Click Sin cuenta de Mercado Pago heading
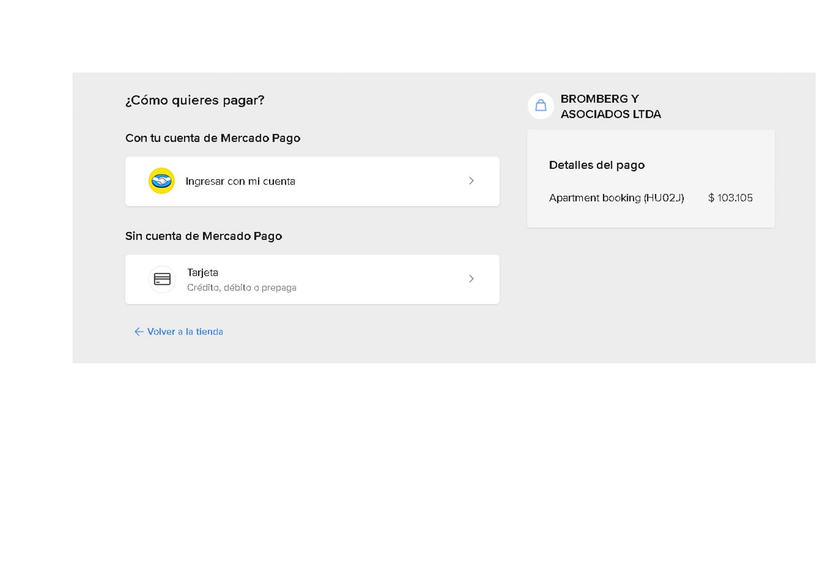Image resolution: width=829 pixels, height=587 pixels. [203, 236]
